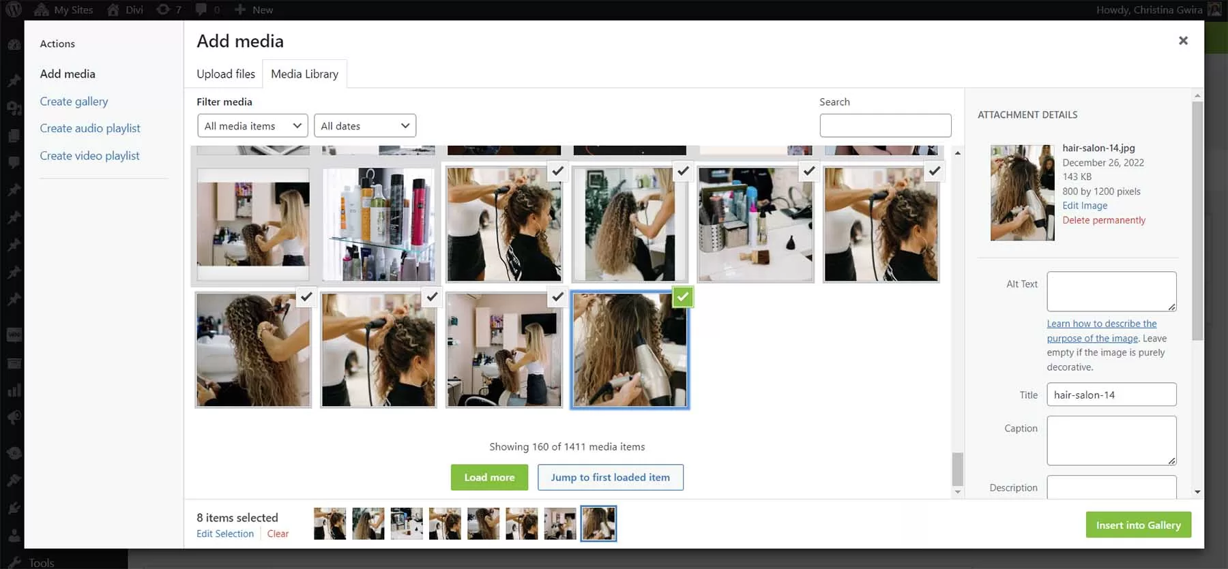Click the highlighted hair-dryer thumbnail in selection tray
Image resolution: width=1228 pixels, height=569 pixels.
coord(598,523)
